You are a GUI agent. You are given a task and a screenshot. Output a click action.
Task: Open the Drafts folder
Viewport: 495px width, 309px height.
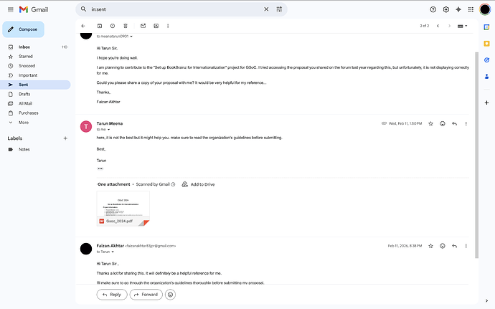37,94
